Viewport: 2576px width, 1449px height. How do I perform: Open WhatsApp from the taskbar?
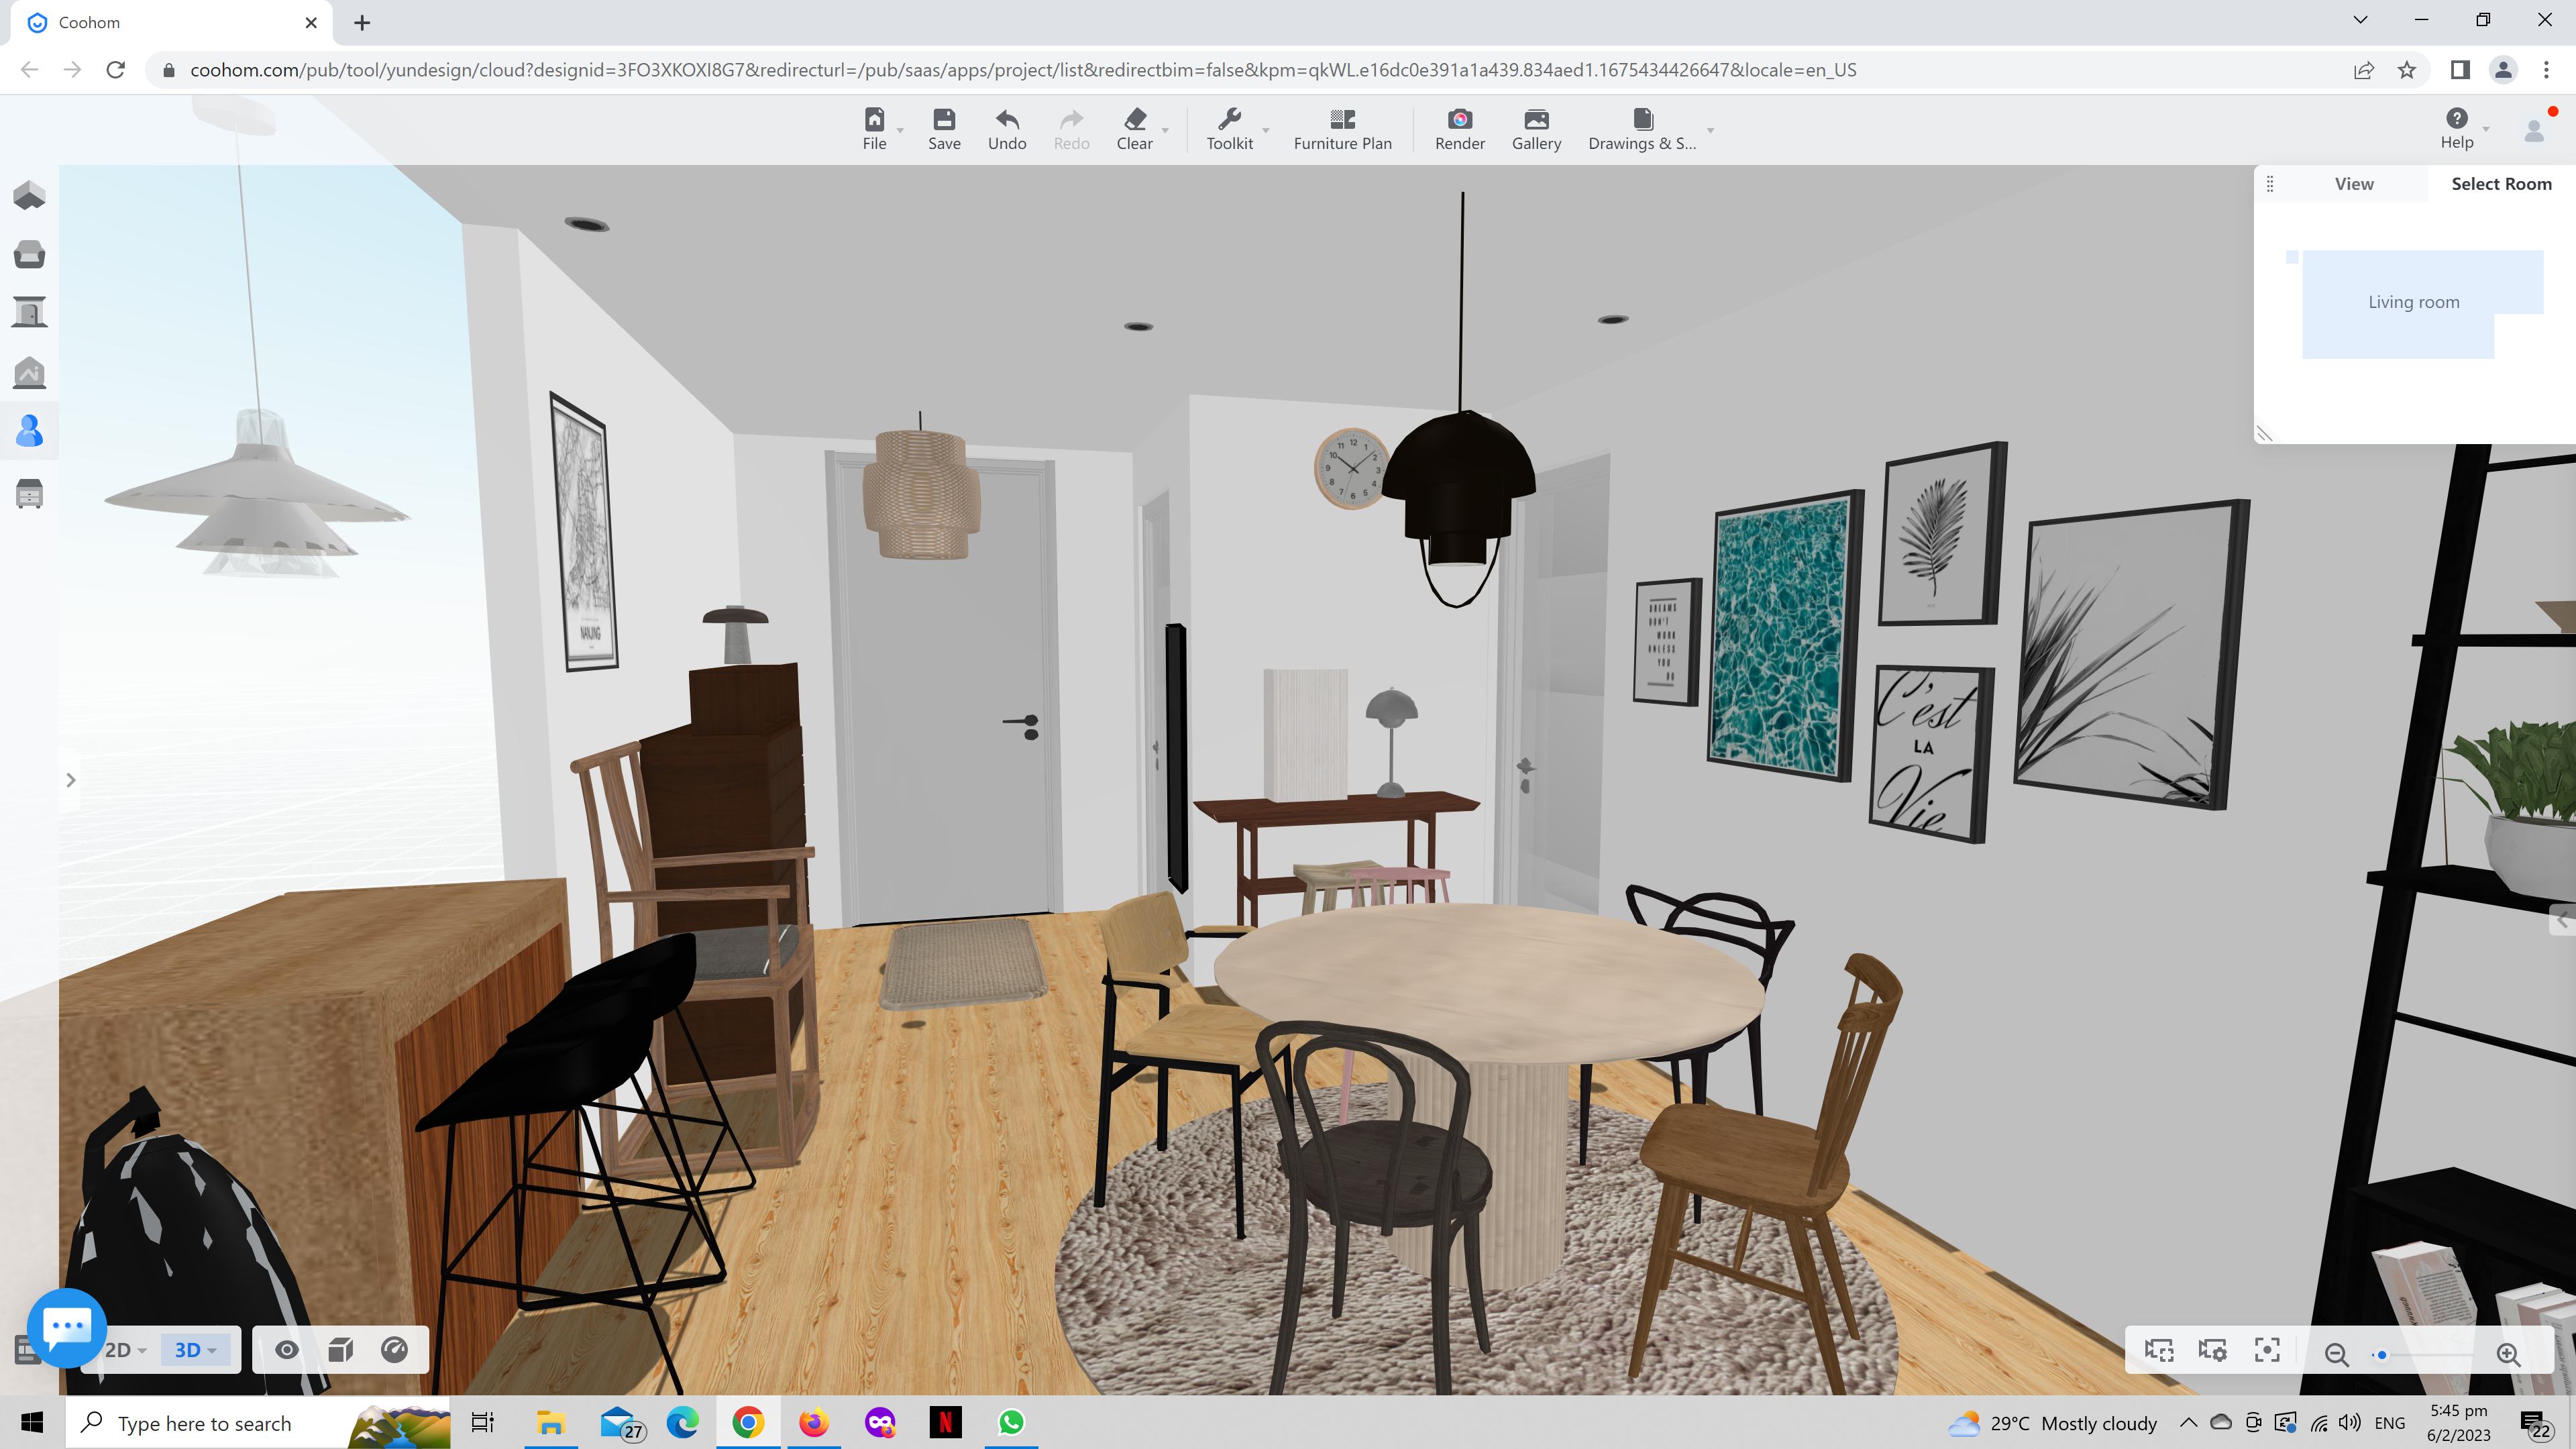(1012, 1422)
